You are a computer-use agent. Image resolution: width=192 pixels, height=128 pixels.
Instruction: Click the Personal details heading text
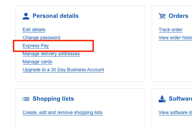point(56,16)
